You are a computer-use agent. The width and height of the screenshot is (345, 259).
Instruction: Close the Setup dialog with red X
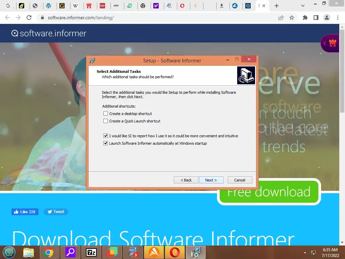(249, 59)
